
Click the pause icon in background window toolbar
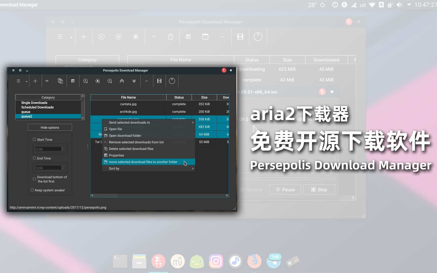(x=119, y=37)
